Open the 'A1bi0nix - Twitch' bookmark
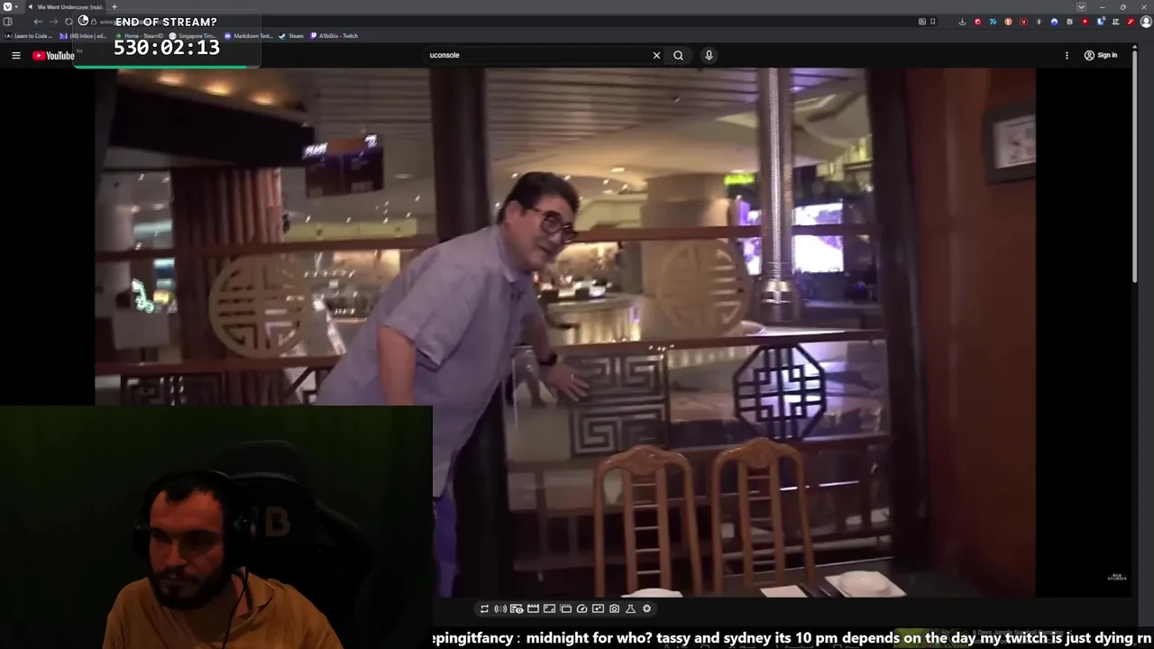 (x=334, y=36)
